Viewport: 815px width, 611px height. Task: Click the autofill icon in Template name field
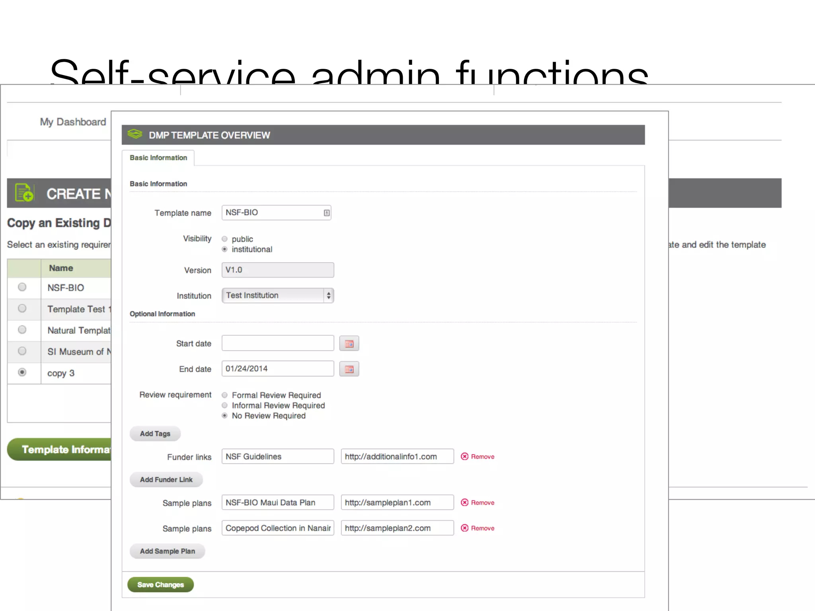coord(326,213)
